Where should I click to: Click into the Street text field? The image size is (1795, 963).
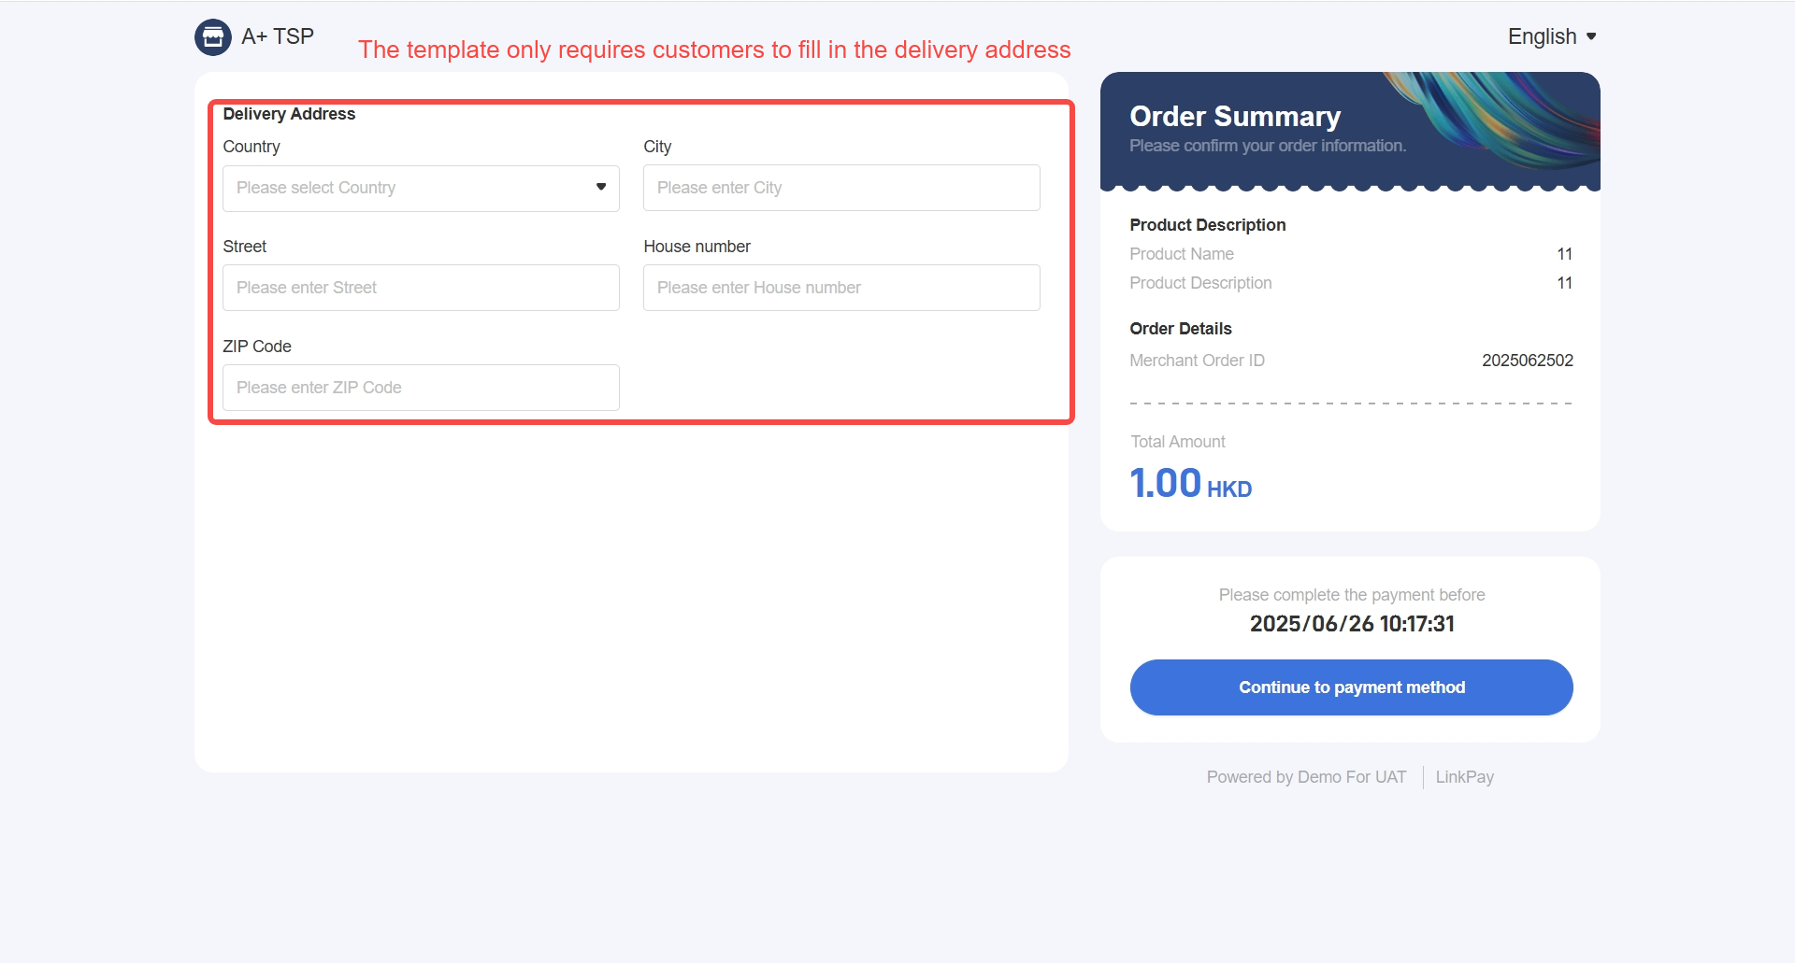point(421,288)
